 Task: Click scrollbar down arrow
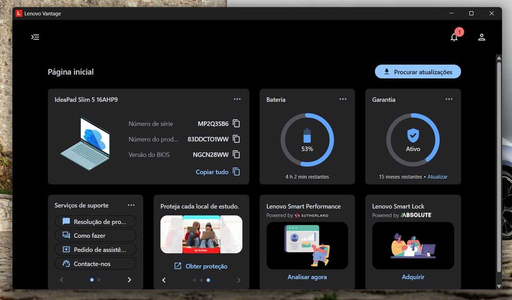point(499,286)
